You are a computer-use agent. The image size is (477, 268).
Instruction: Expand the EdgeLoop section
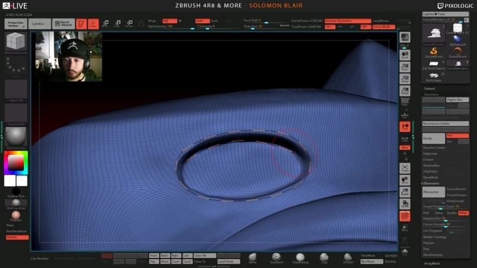tap(430, 154)
